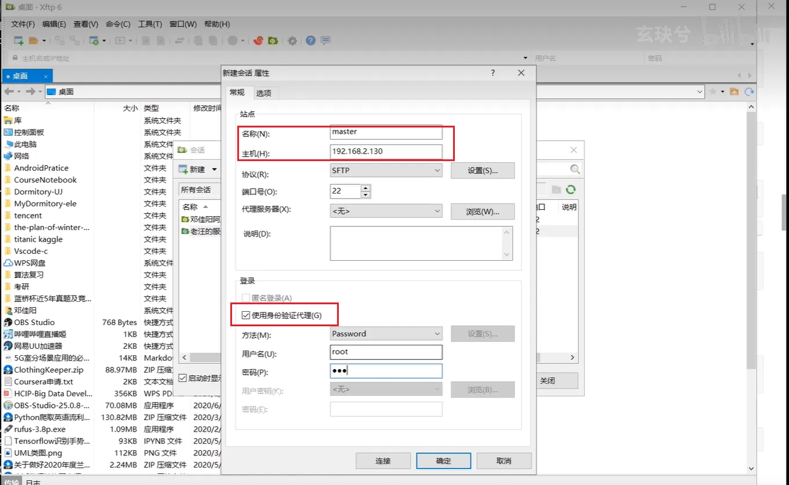
Task: Toggle 使用身份验证代理(G) checkbox
Action: (246, 315)
